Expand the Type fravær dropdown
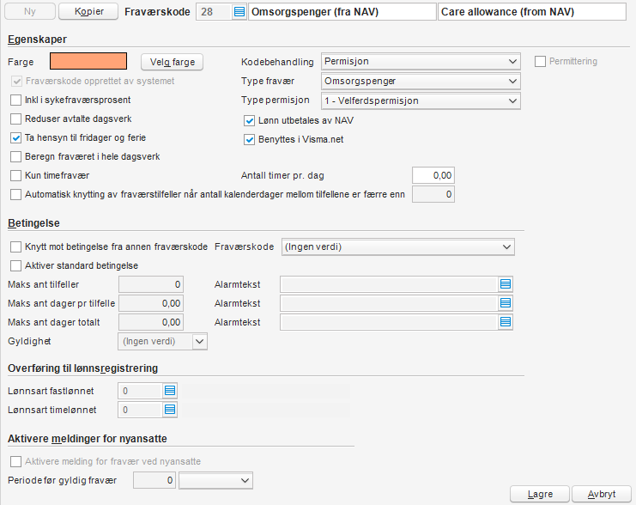 pyautogui.click(x=421, y=82)
